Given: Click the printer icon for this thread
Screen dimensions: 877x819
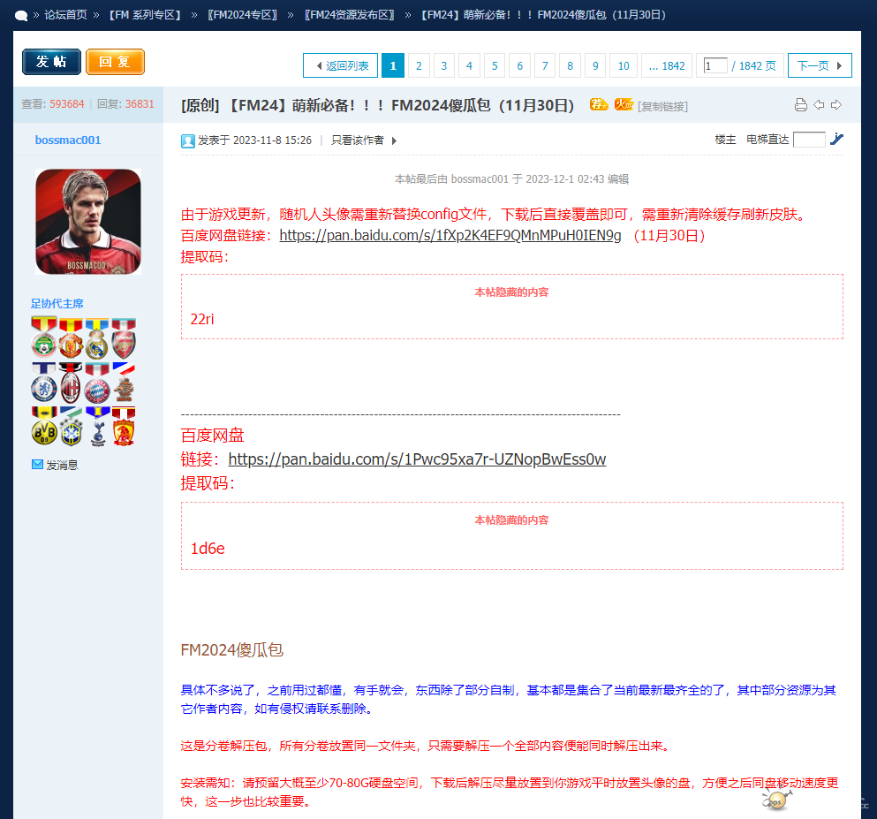Looking at the screenshot, I should click(x=800, y=105).
